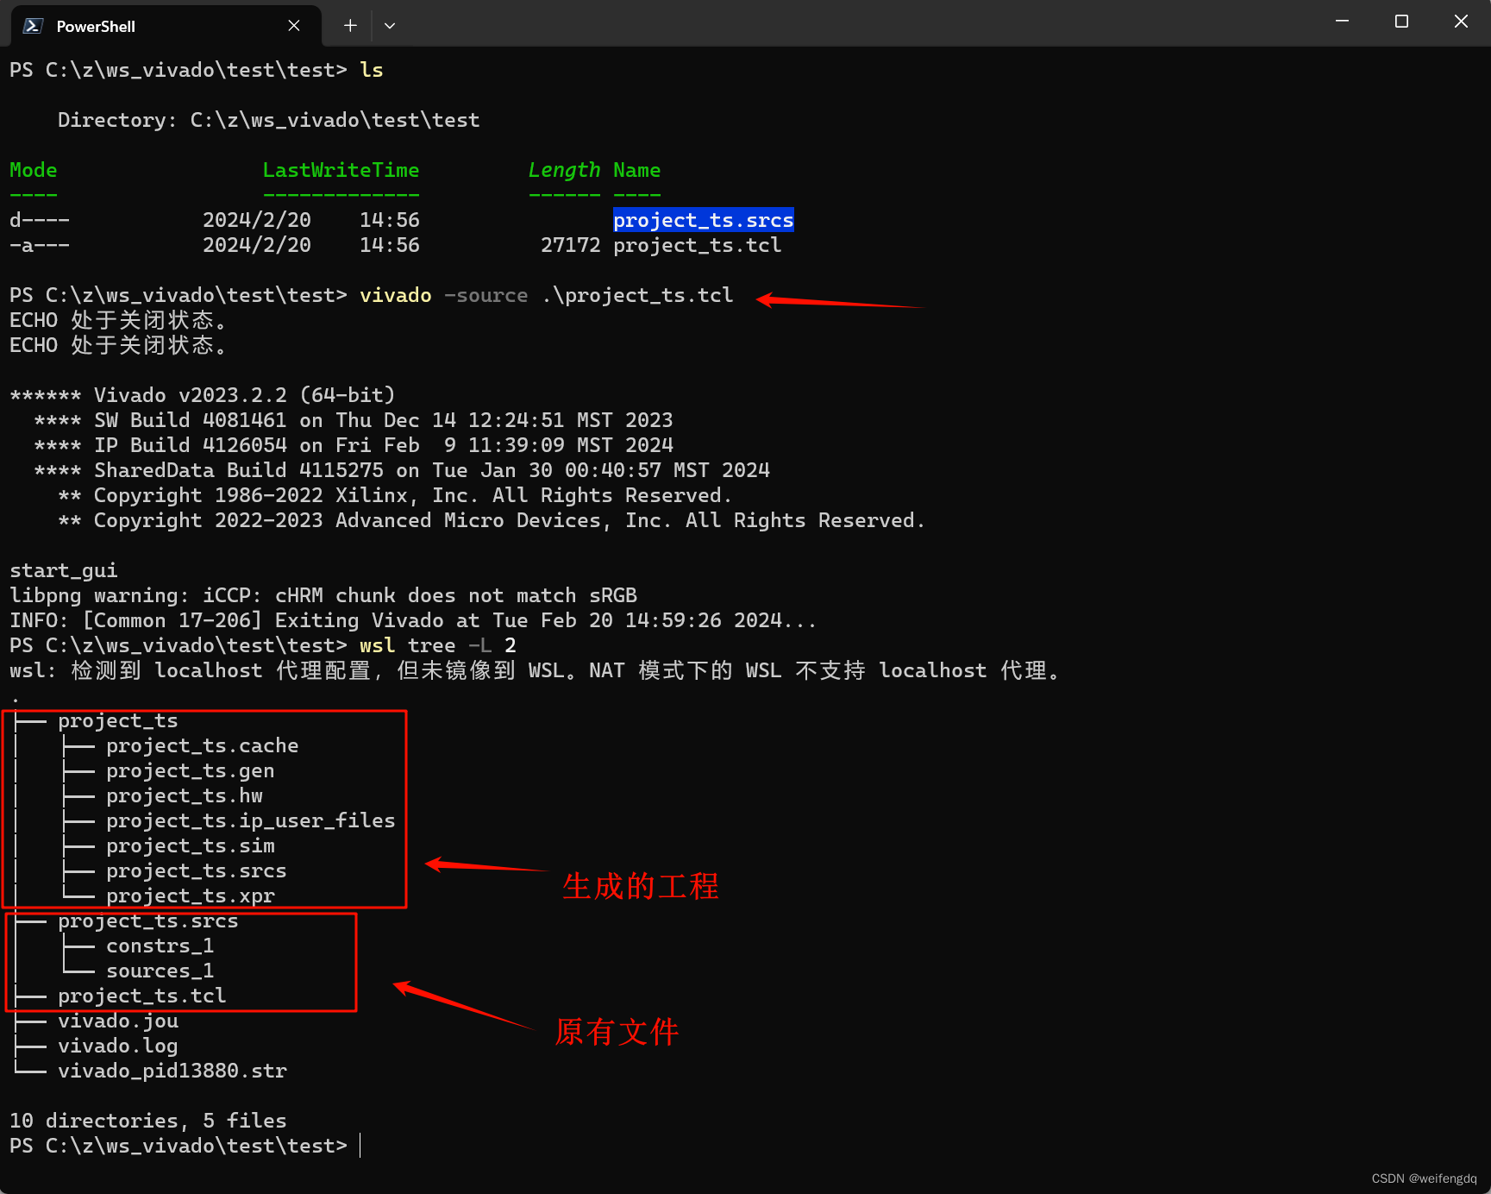
Task: Select the PowerShell tab
Action: pos(166,26)
